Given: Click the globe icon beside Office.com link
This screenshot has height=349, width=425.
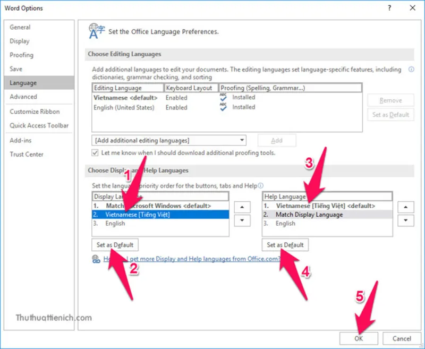Looking at the screenshot, I should click(96, 259).
